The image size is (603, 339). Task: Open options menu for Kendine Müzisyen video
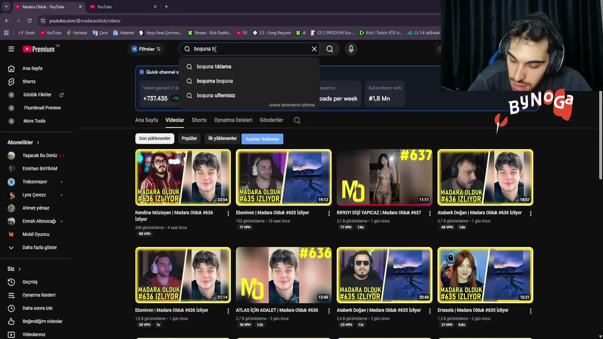(x=228, y=213)
